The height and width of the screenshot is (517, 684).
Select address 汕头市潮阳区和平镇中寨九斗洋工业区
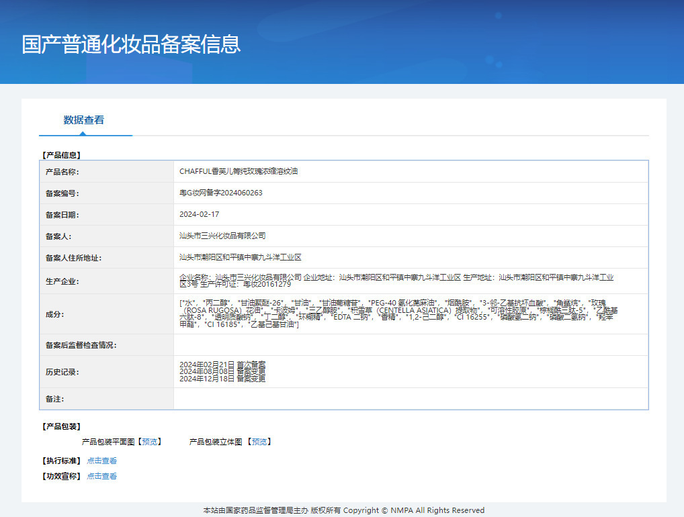[x=241, y=257]
